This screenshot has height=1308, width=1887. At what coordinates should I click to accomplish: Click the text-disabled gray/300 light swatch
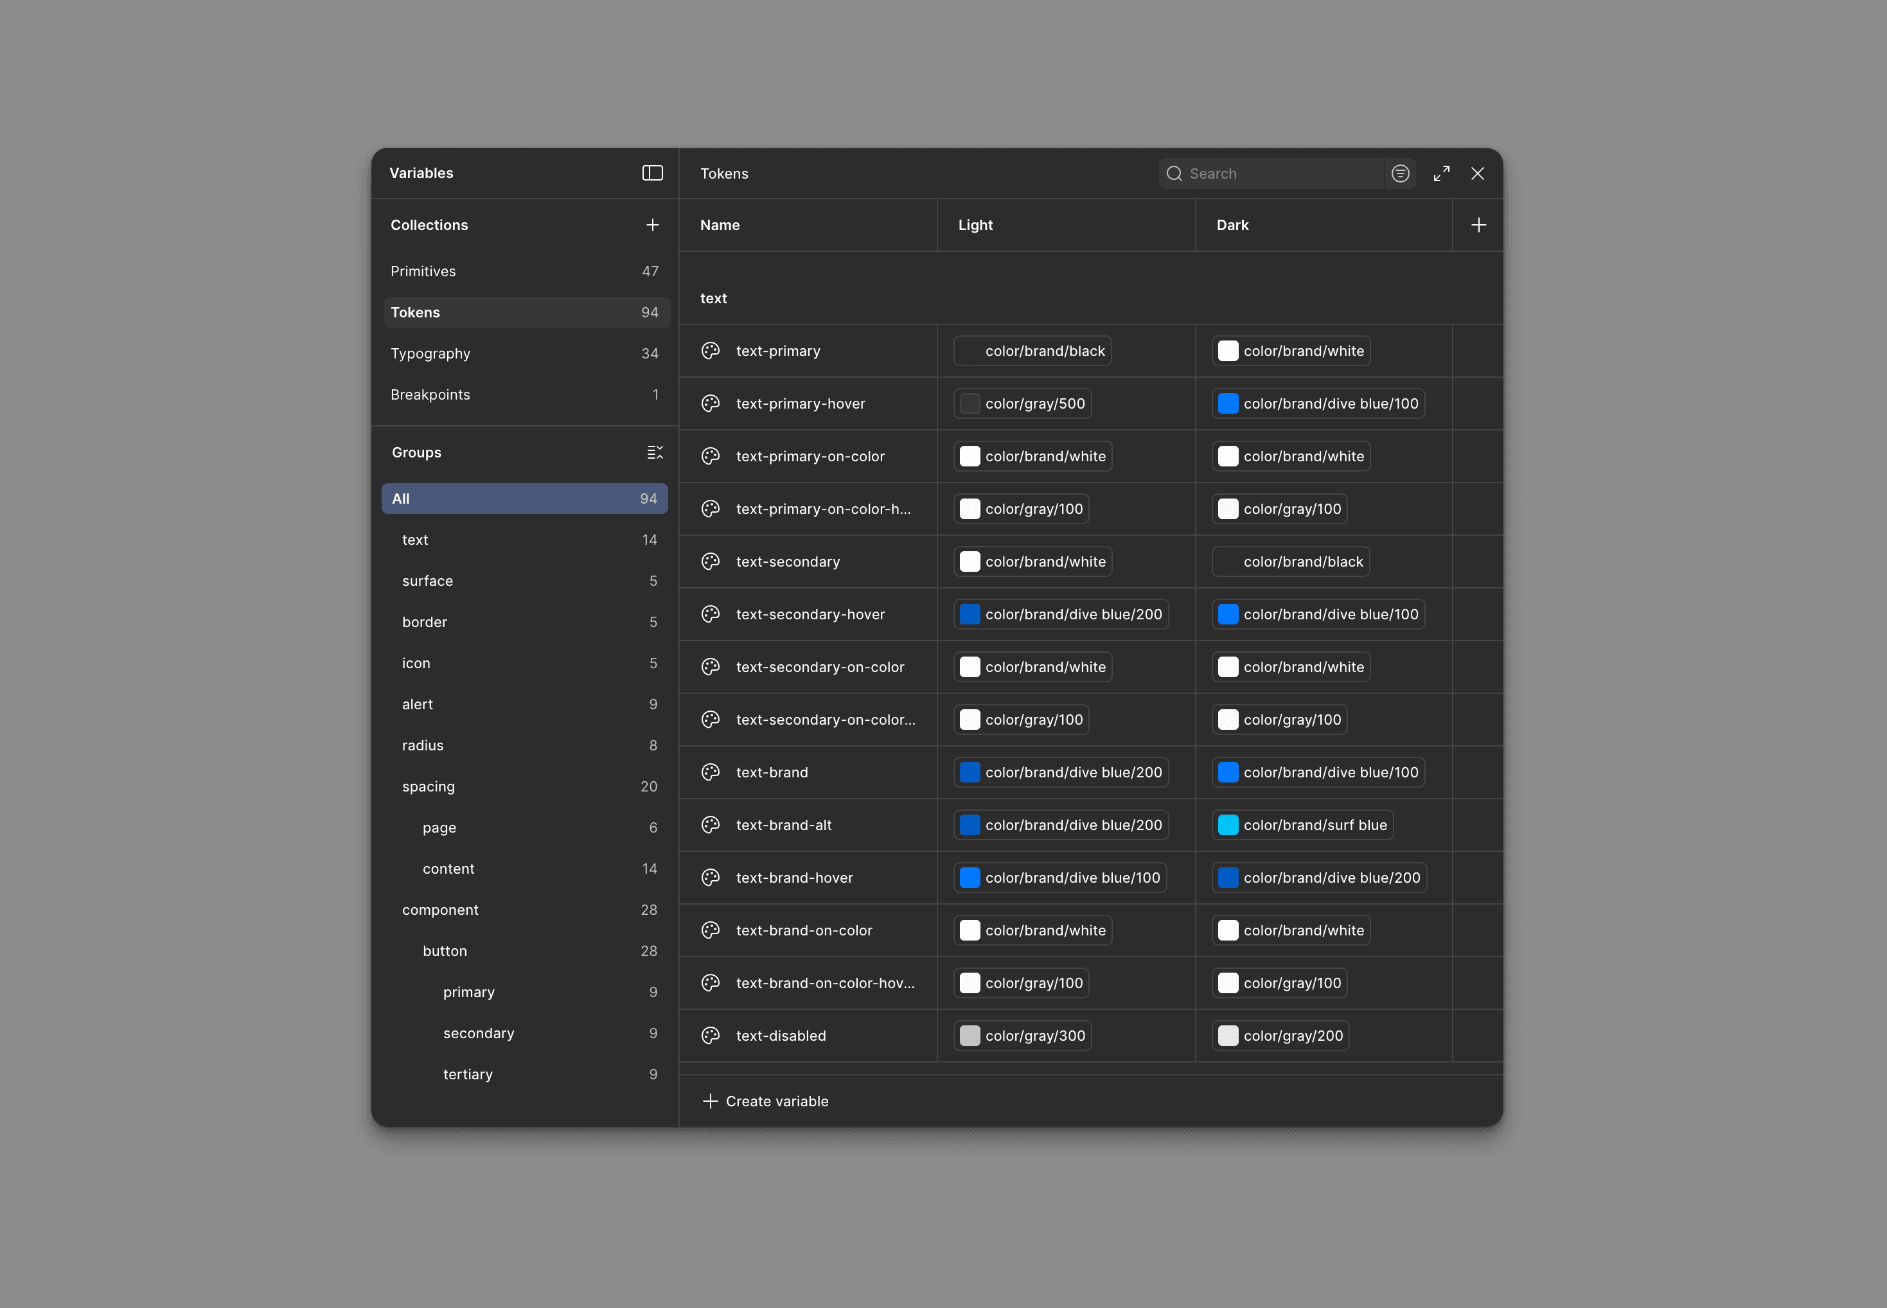click(x=970, y=1036)
